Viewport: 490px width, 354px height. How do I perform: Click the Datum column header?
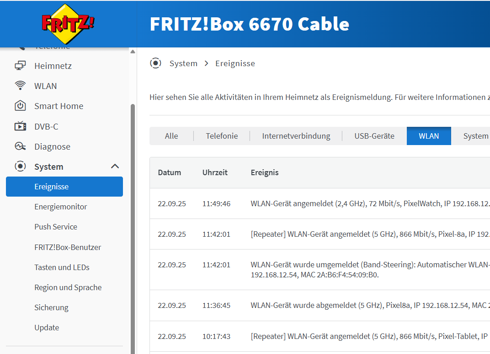(x=170, y=172)
